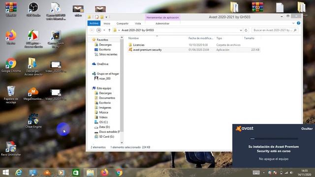This screenshot has height=177, width=315.
Task: Open the touch keyboard from the taskbar
Action: [256, 173]
